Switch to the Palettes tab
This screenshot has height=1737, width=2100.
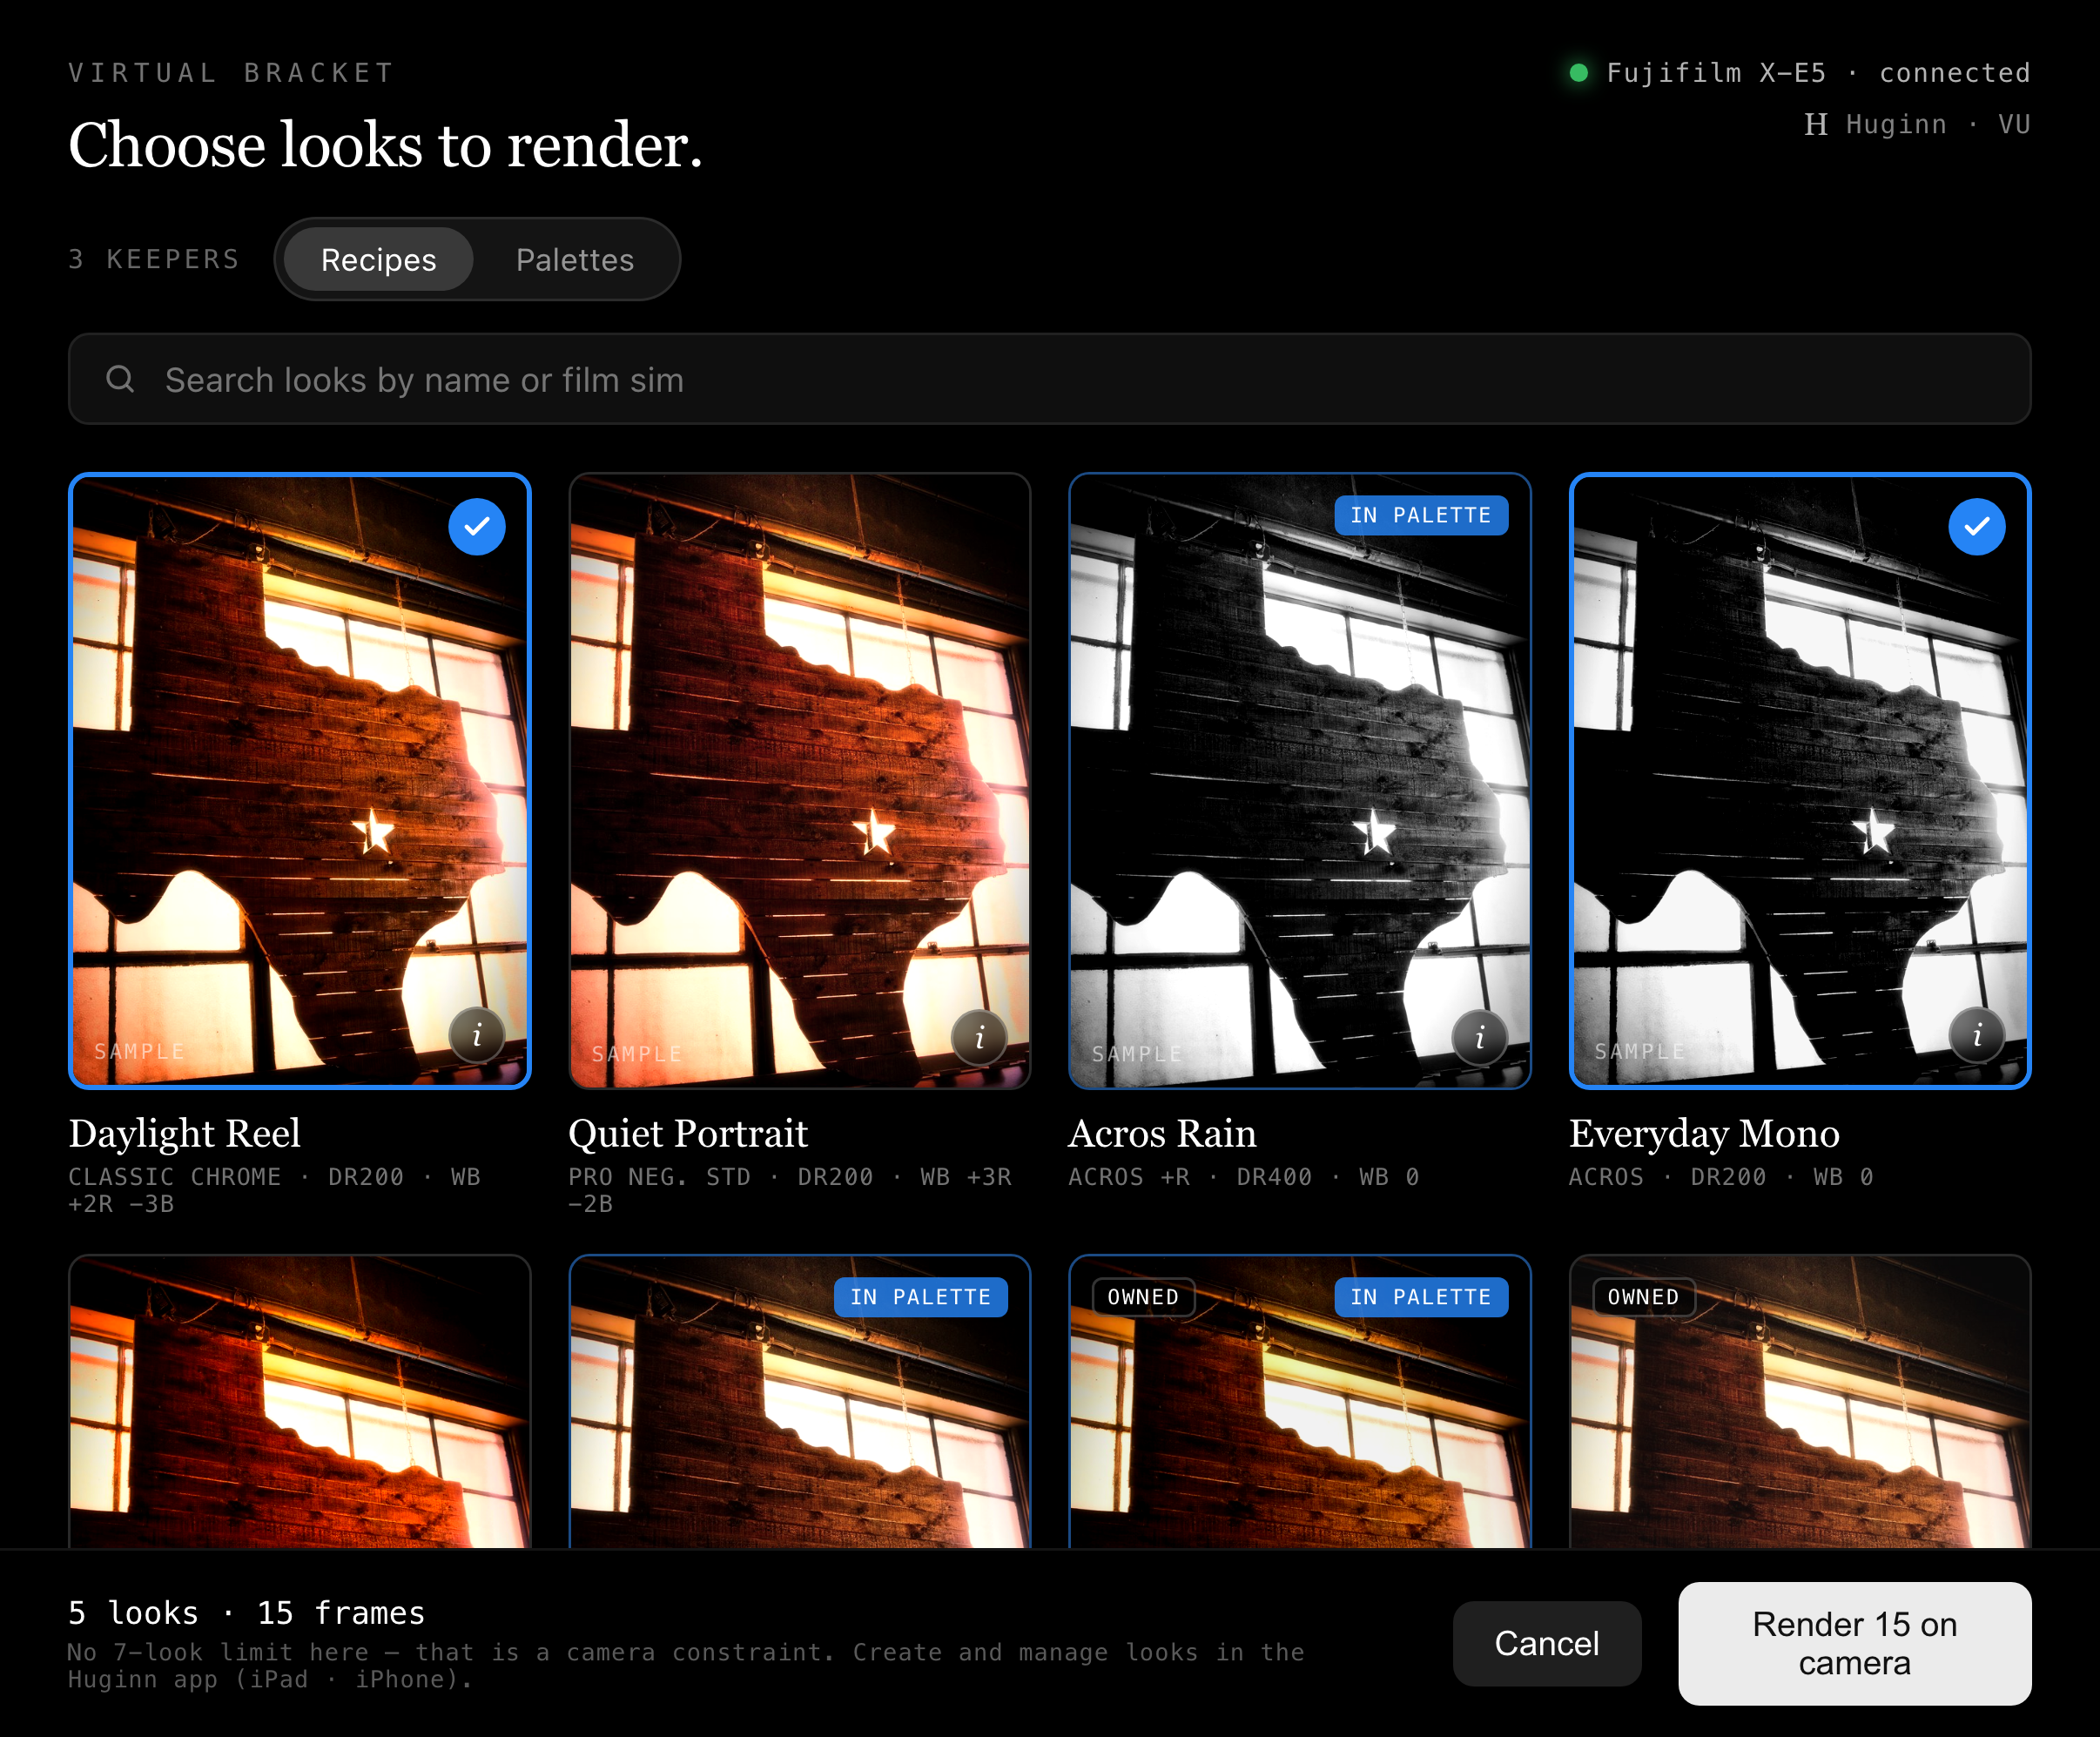click(575, 259)
